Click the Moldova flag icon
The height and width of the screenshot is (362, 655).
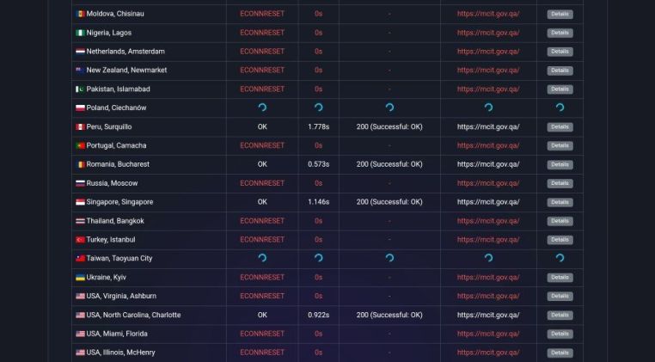pyautogui.click(x=80, y=14)
